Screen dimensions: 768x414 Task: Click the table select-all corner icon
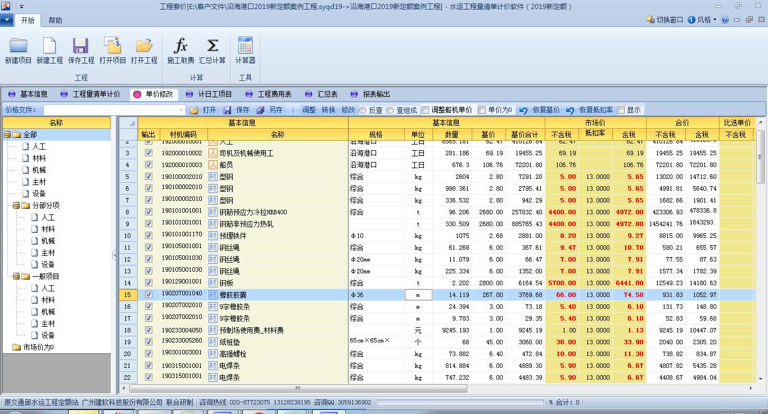click(129, 123)
